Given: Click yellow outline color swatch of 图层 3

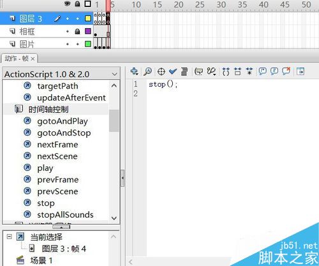Looking at the screenshot, I should (x=87, y=18).
